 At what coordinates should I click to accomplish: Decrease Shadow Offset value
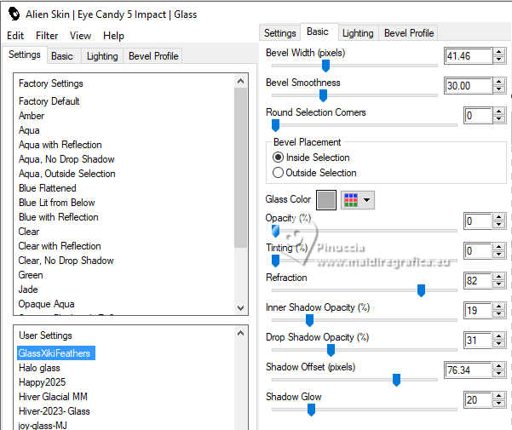point(498,374)
